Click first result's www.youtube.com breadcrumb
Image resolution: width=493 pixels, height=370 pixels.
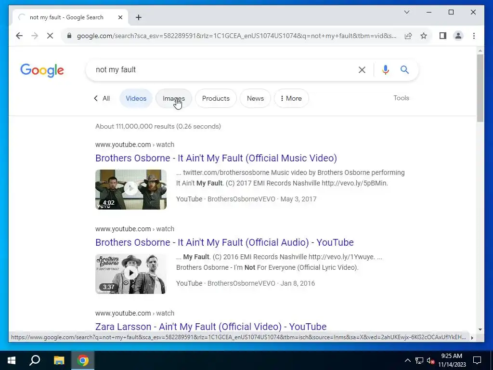coord(123,145)
